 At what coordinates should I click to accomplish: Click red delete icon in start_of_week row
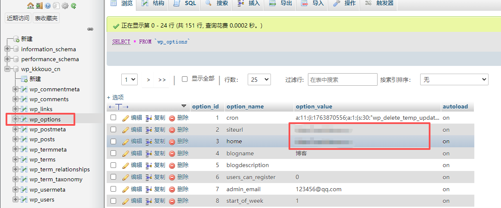click(172, 201)
